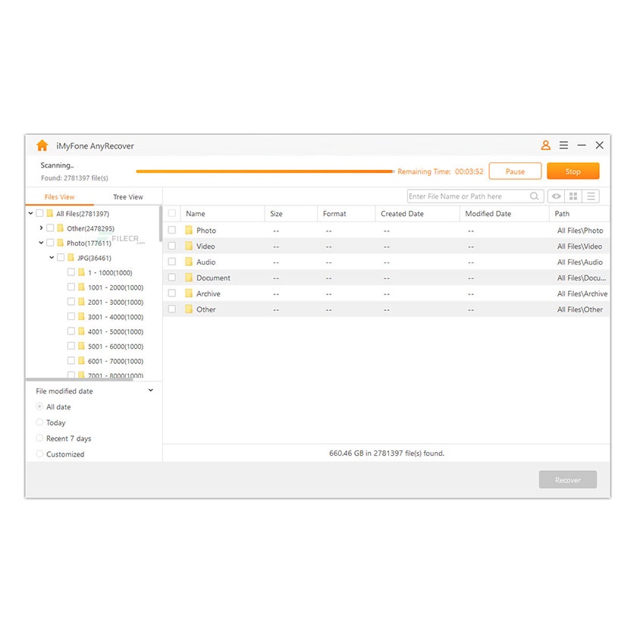
Task: Click the search magnifier icon
Action: [535, 196]
